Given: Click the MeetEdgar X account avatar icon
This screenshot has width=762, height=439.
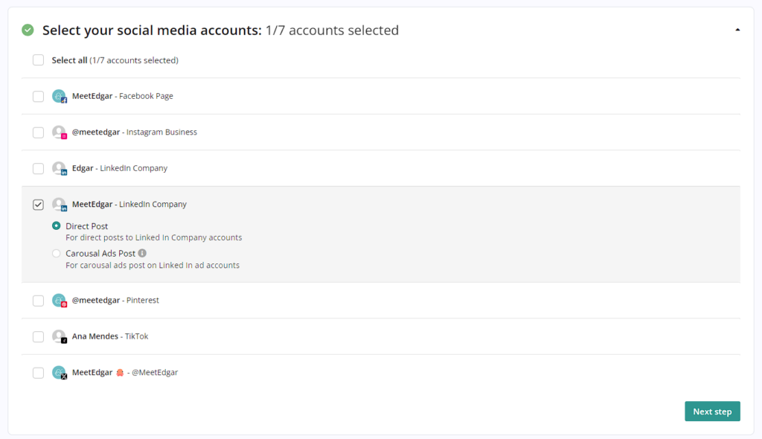Looking at the screenshot, I should point(60,372).
